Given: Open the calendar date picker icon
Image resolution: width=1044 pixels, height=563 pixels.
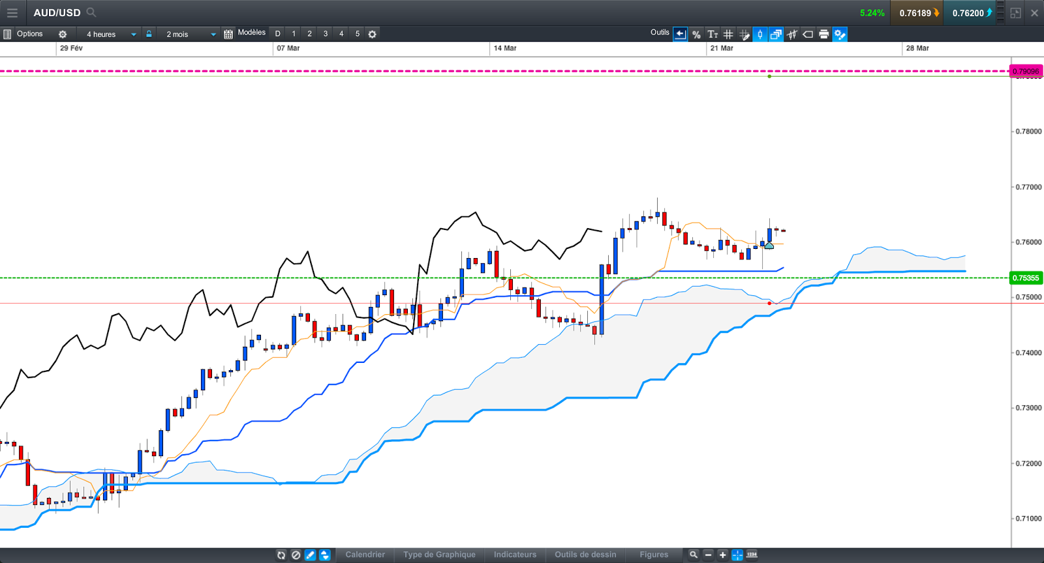Looking at the screenshot, I should pyautogui.click(x=228, y=34).
